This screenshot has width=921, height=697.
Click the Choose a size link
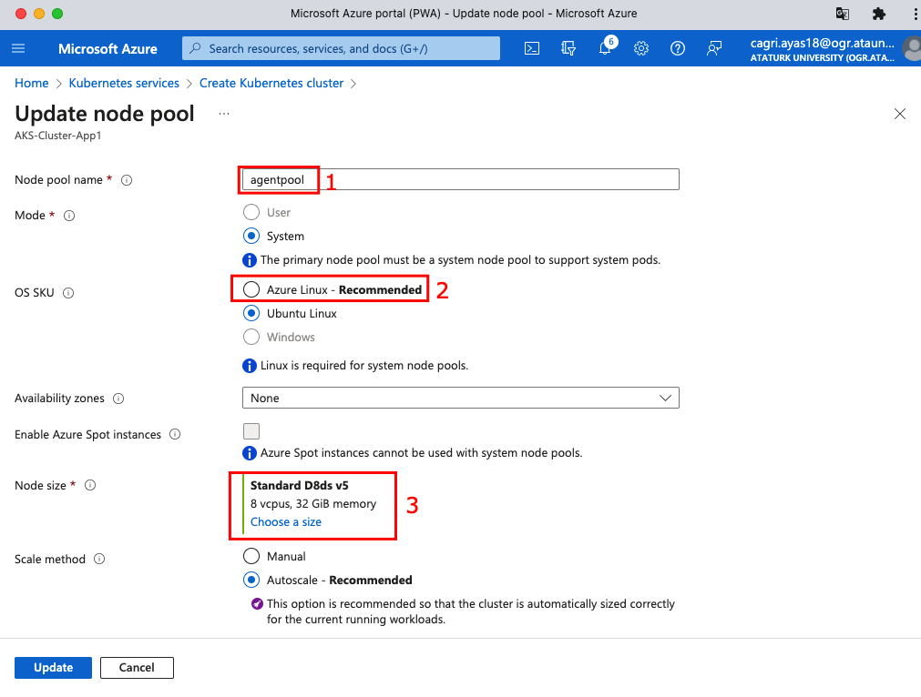click(285, 521)
